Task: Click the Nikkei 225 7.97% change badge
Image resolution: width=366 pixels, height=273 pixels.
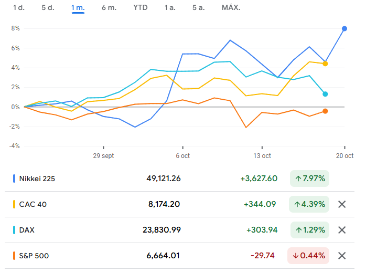Action: tap(309, 178)
